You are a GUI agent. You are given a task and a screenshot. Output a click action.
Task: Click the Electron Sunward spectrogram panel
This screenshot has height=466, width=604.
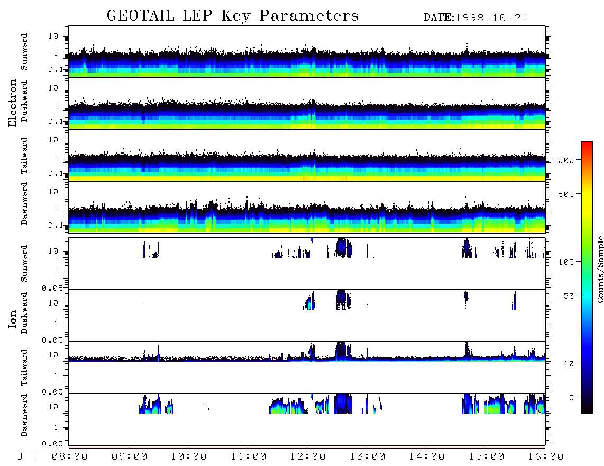click(307, 52)
